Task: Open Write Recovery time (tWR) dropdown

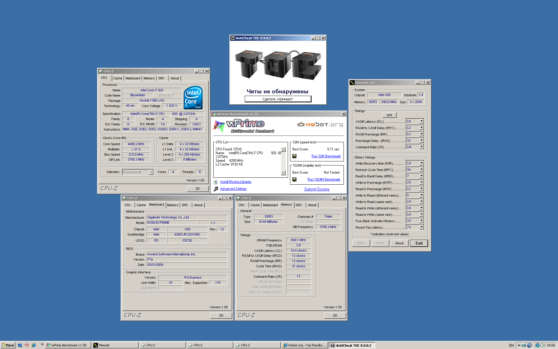Action: (x=421, y=163)
